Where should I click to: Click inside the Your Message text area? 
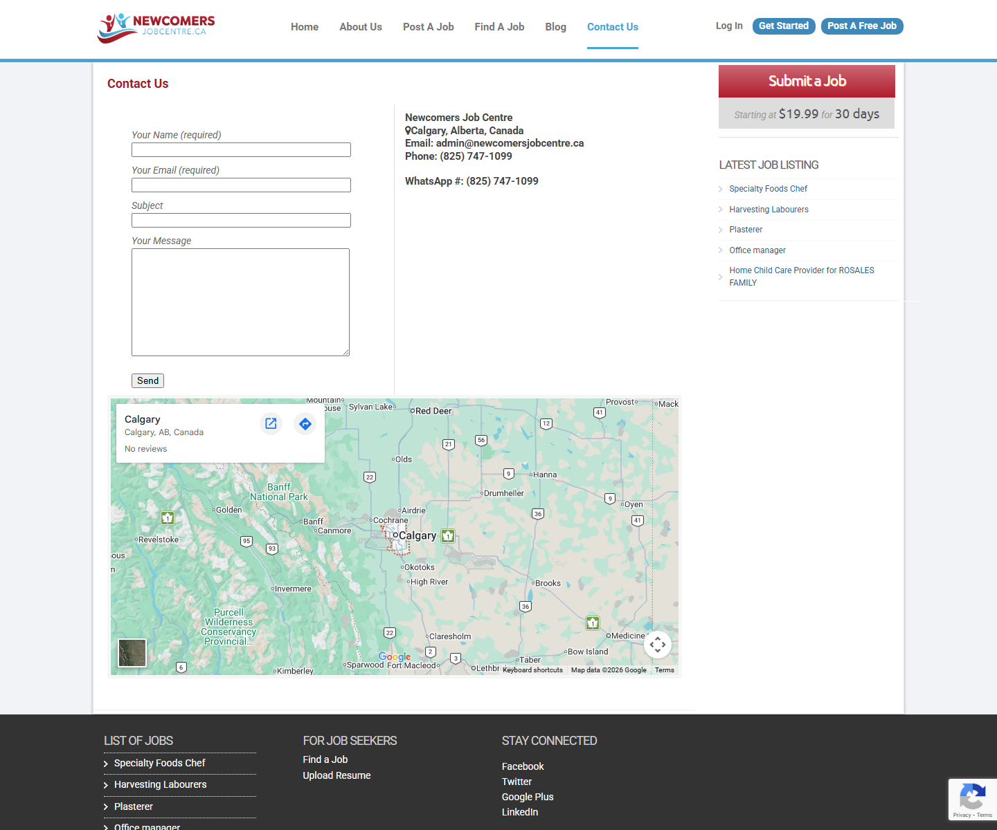240,302
